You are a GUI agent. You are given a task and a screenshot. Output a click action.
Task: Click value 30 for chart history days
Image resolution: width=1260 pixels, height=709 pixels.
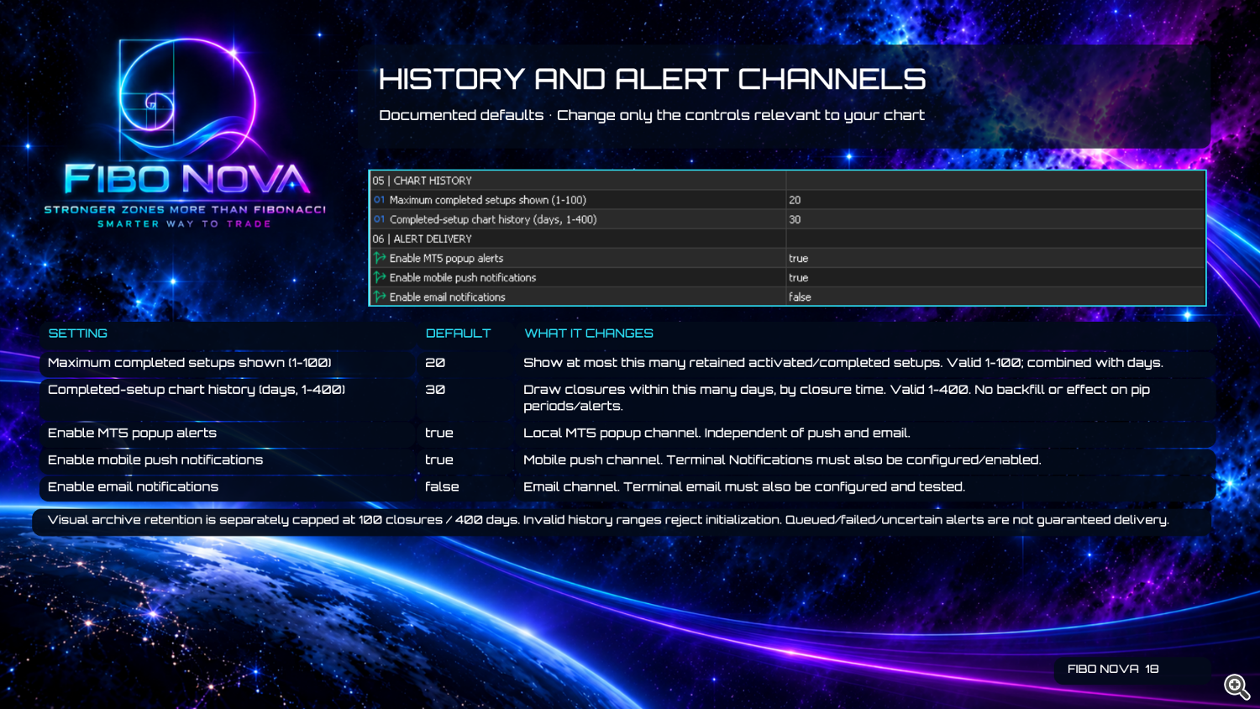point(795,219)
